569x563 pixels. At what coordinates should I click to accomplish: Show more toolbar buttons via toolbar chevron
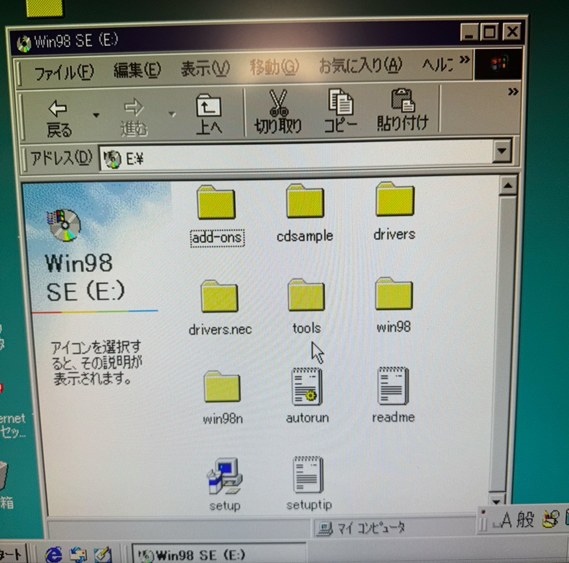click(x=513, y=91)
